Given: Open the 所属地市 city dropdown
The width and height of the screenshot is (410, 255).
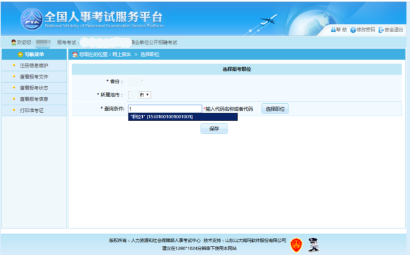Looking at the screenshot, I should tap(139, 94).
